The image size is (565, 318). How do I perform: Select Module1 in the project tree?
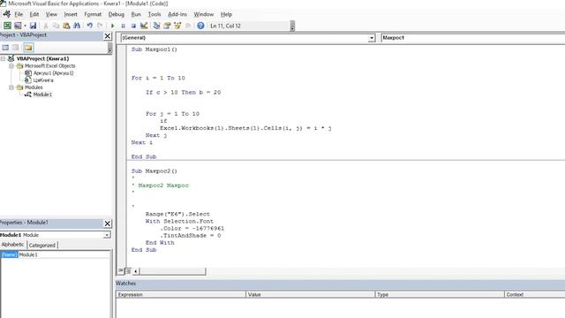pos(42,95)
